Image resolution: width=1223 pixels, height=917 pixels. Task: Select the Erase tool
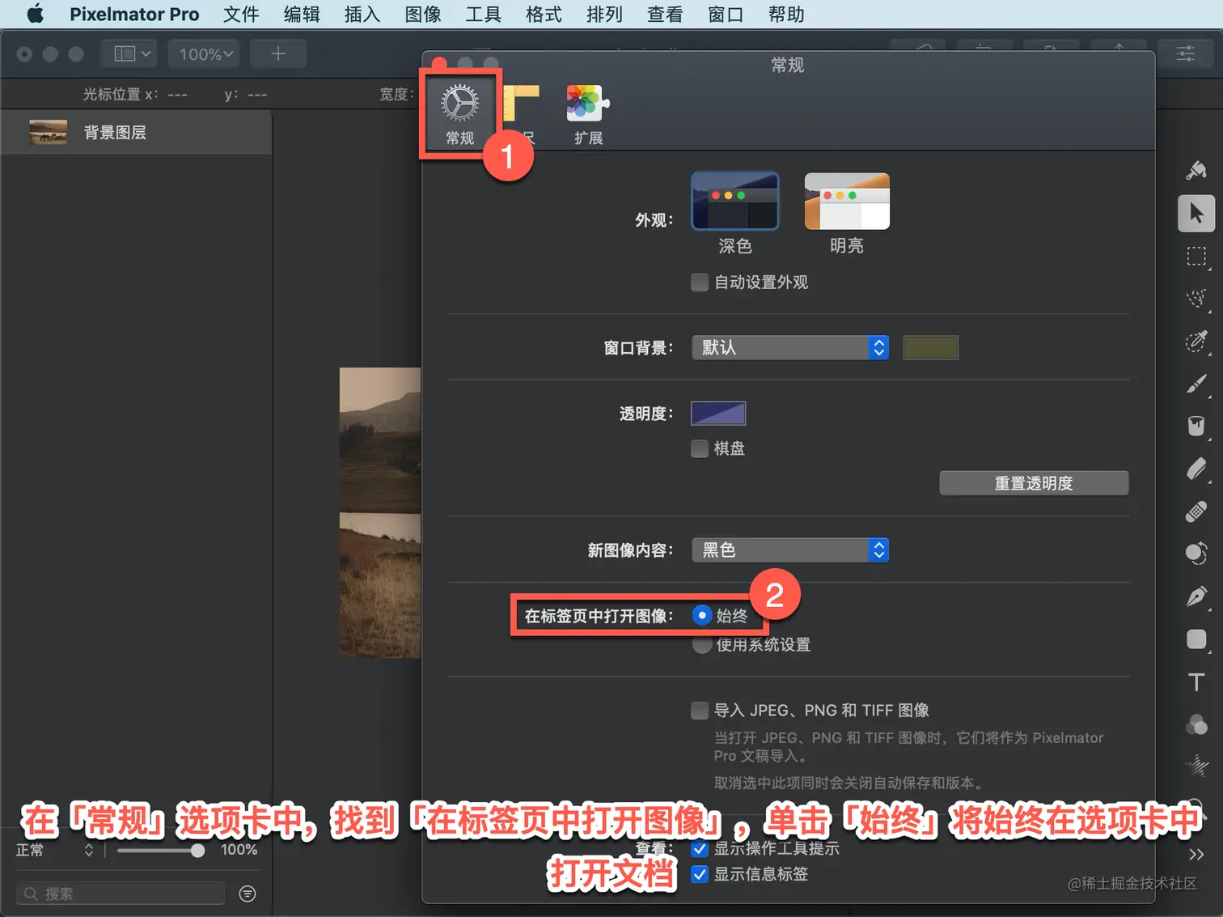point(1196,469)
